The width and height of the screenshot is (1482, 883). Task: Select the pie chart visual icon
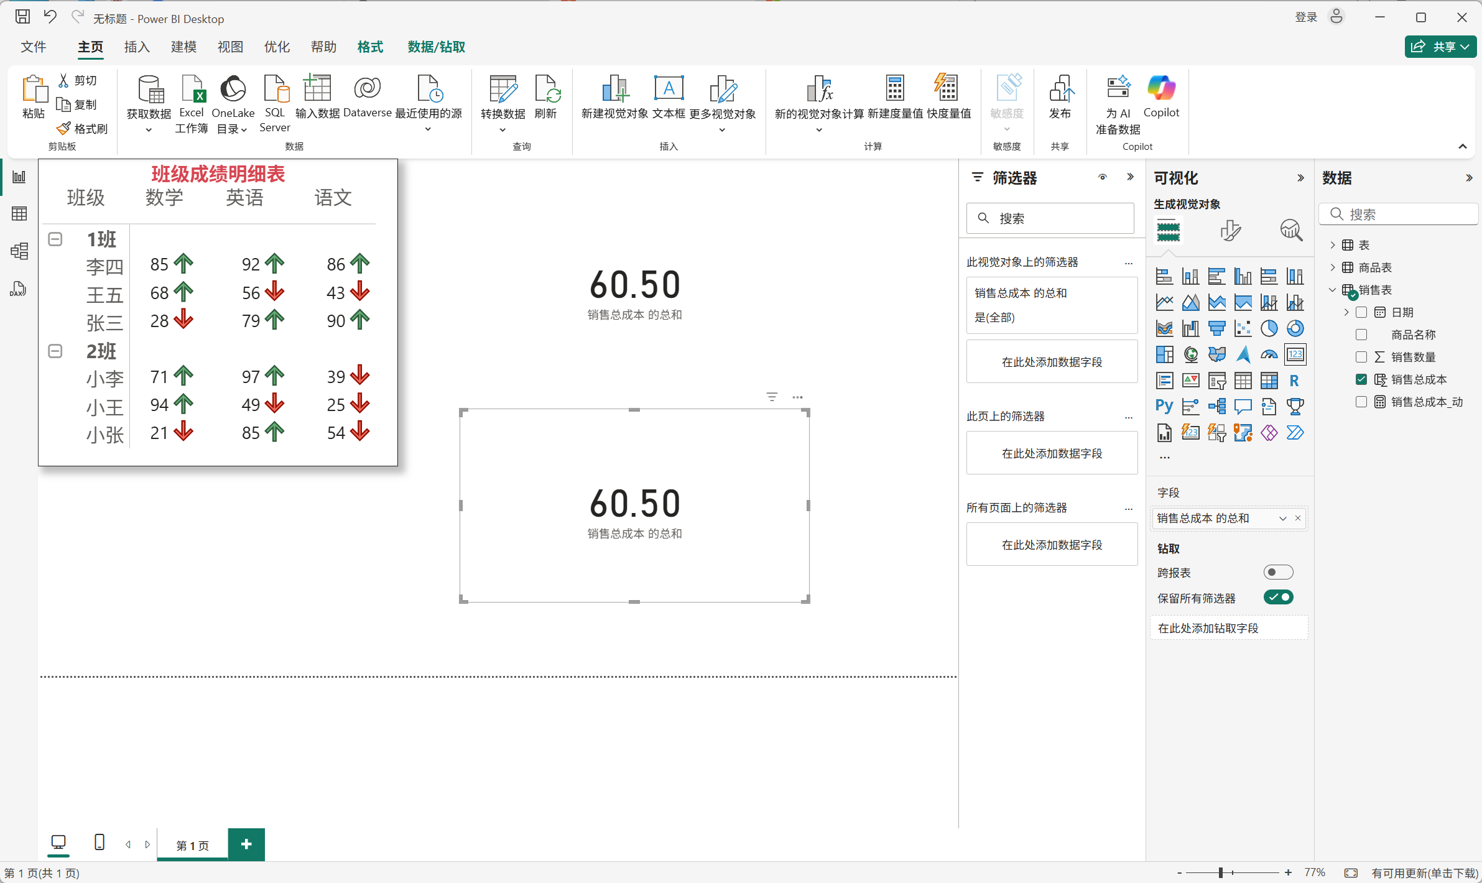click(x=1269, y=328)
